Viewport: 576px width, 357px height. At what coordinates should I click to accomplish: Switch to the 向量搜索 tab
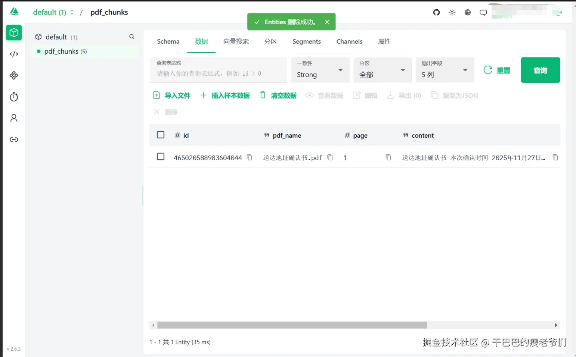tap(236, 41)
